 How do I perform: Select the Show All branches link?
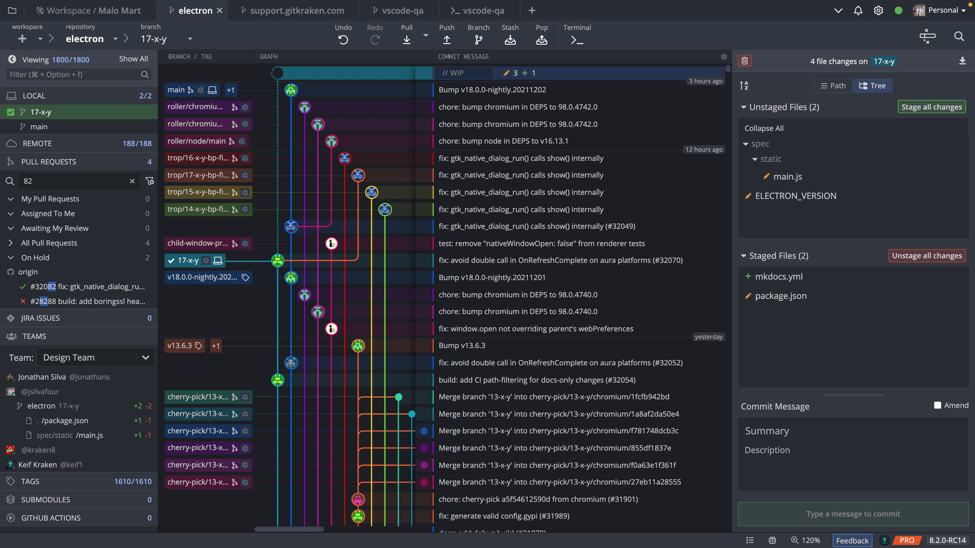[134, 59]
